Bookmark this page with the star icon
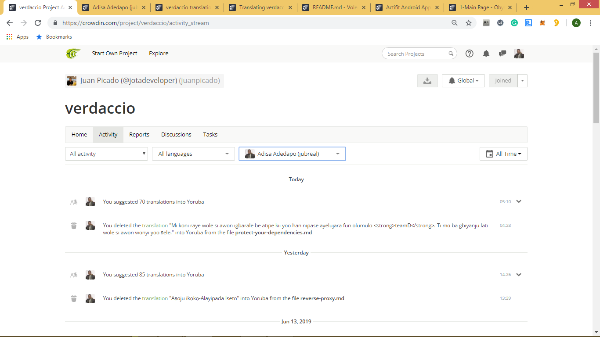The height and width of the screenshot is (337, 600). coord(469,23)
